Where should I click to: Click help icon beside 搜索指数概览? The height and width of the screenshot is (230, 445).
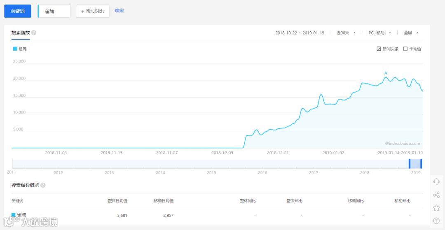coord(43,185)
